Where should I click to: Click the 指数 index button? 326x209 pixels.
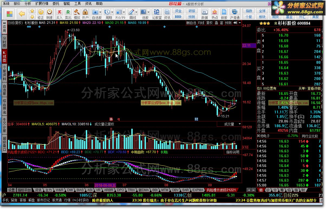point(249,11)
